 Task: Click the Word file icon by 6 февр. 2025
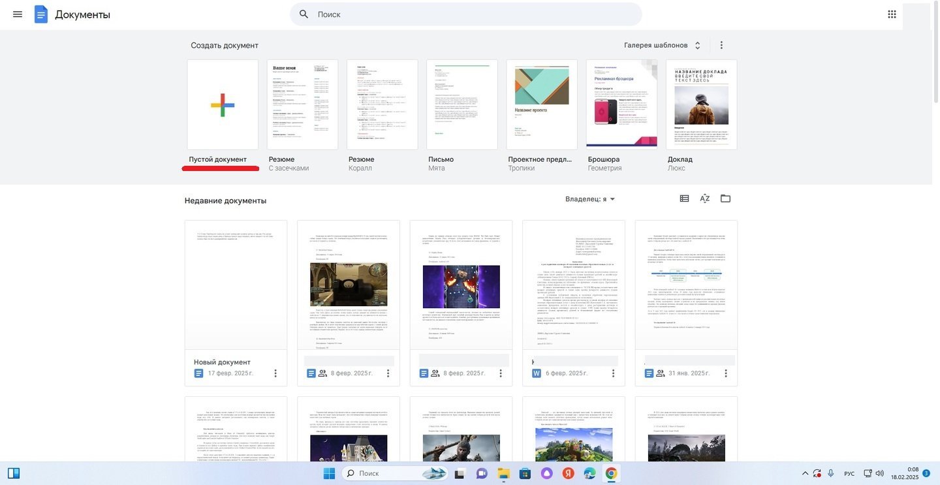click(537, 373)
